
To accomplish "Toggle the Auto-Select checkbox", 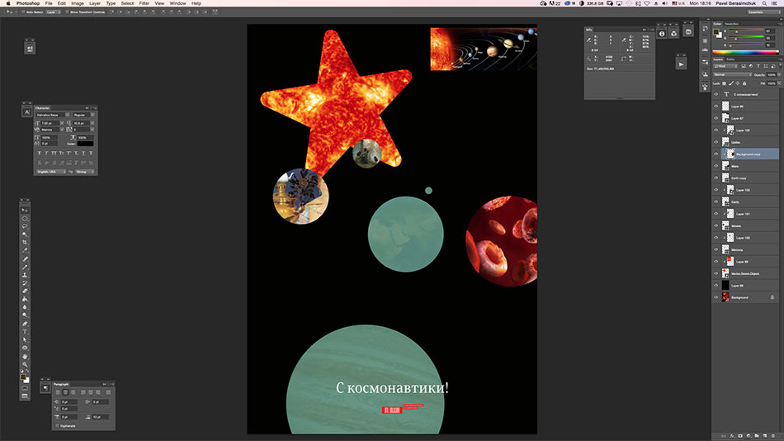I will (x=23, y=12).
